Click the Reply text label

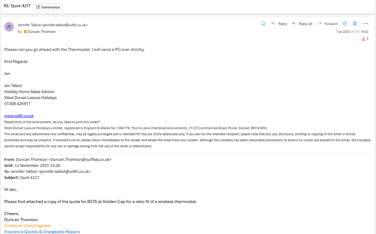(283, 24)
